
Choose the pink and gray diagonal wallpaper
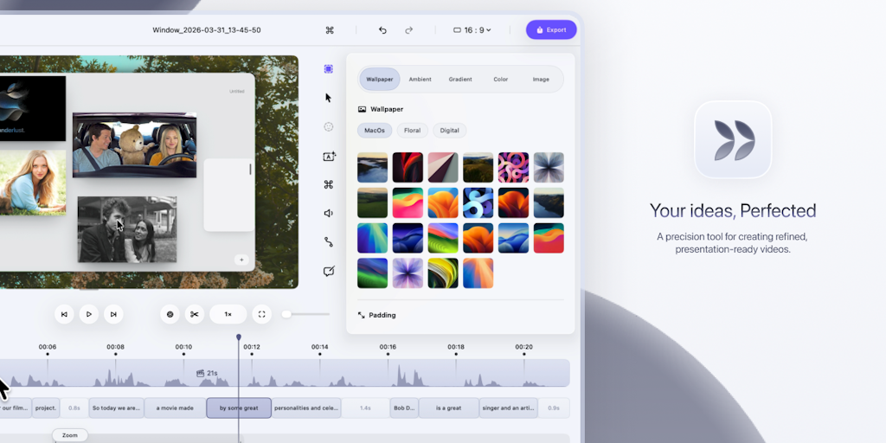pyautogui.click(x=443, y=167)
